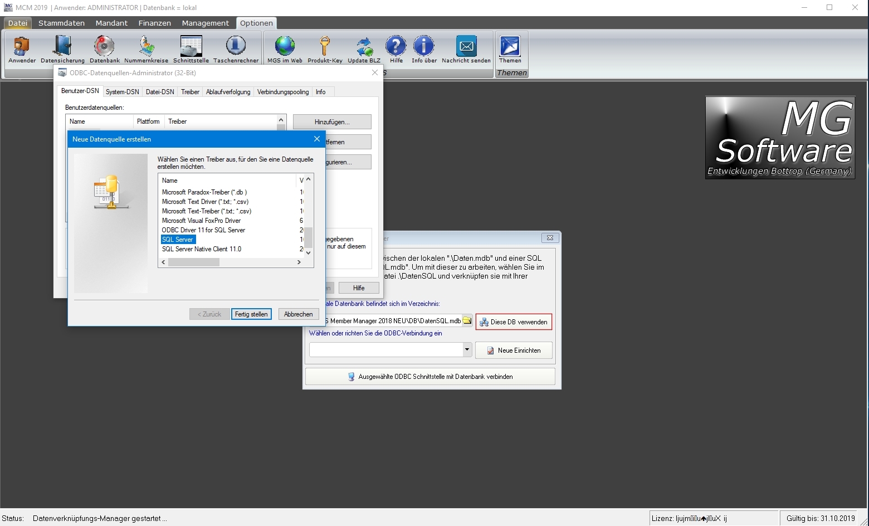Click the driver list scroll down arrow

309,252
